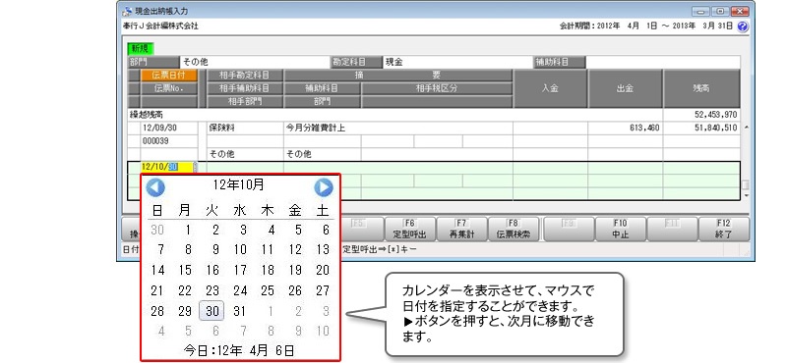Click the 51,840,510 balance value
Screen dimensions: 787x363
tap(716, 129)
